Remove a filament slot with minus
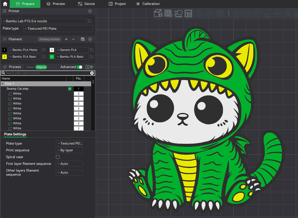Viewport: 298px width, 218px height. [x=73, y=39]
